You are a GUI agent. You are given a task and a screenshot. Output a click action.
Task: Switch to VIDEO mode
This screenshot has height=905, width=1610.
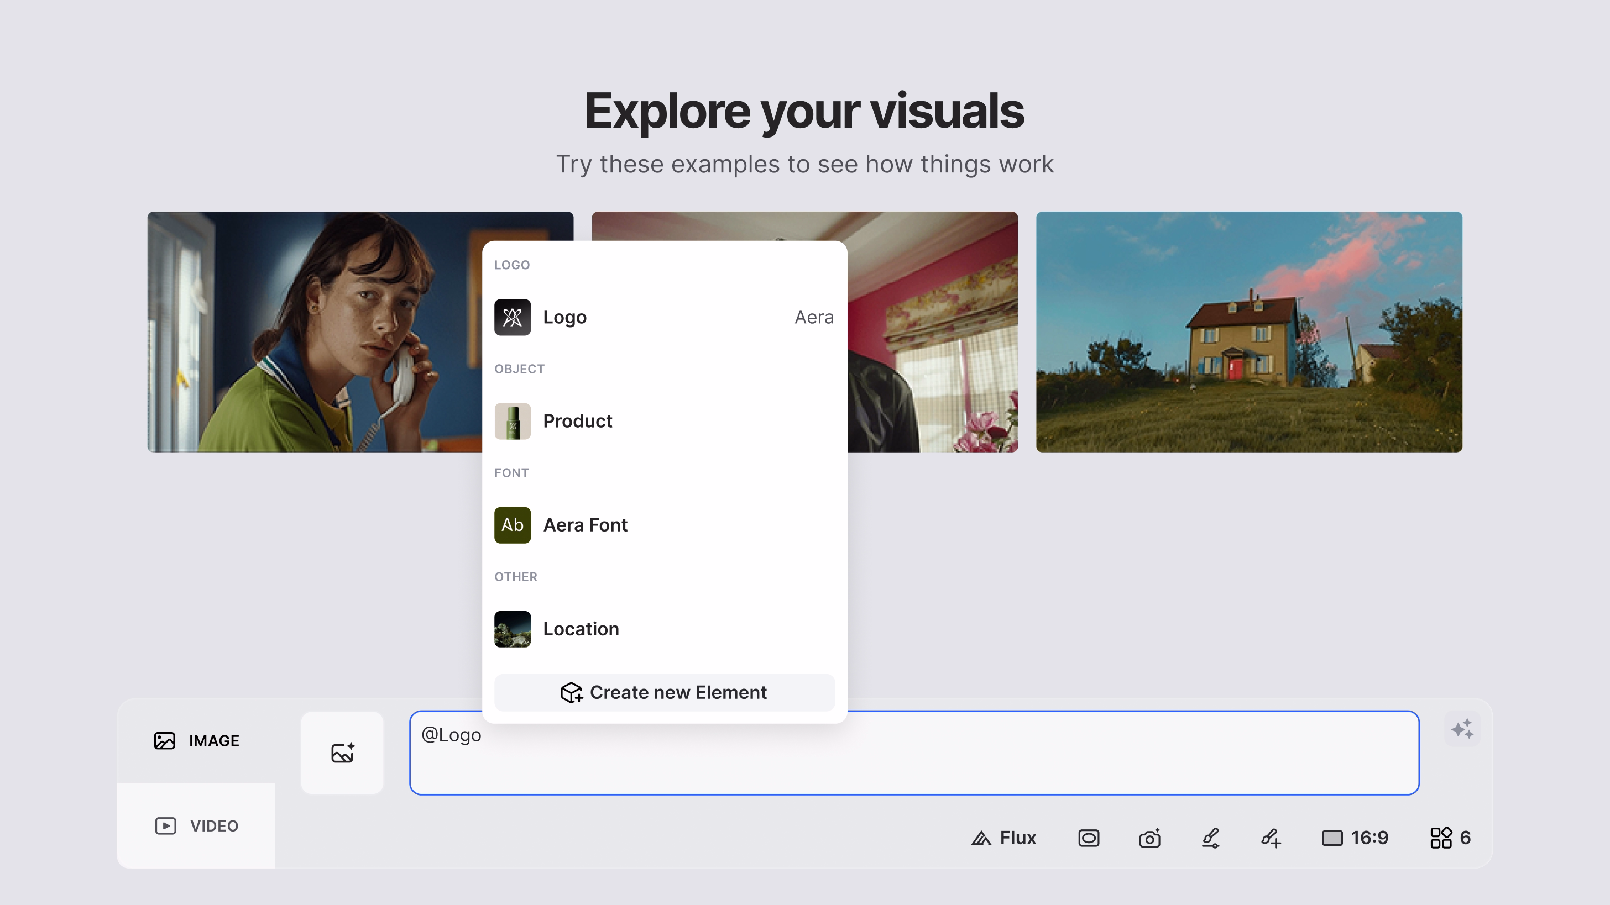(196, 825)
